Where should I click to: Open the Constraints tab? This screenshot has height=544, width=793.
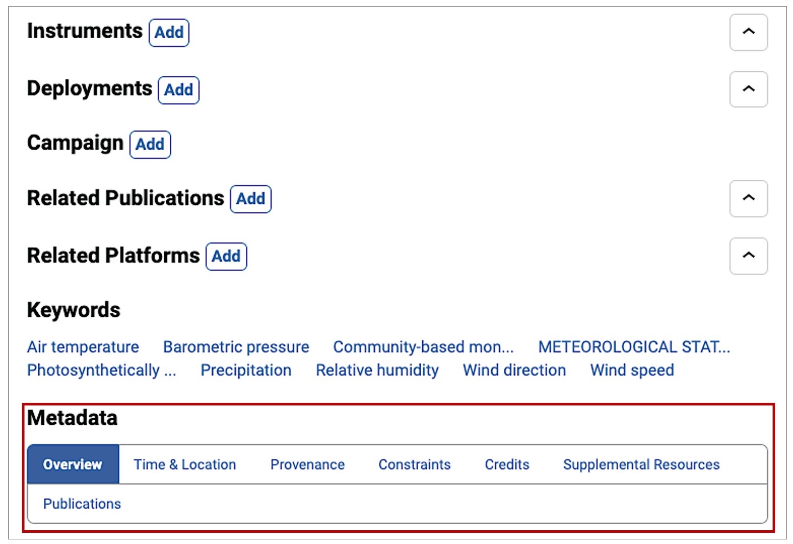click(415, 465)
